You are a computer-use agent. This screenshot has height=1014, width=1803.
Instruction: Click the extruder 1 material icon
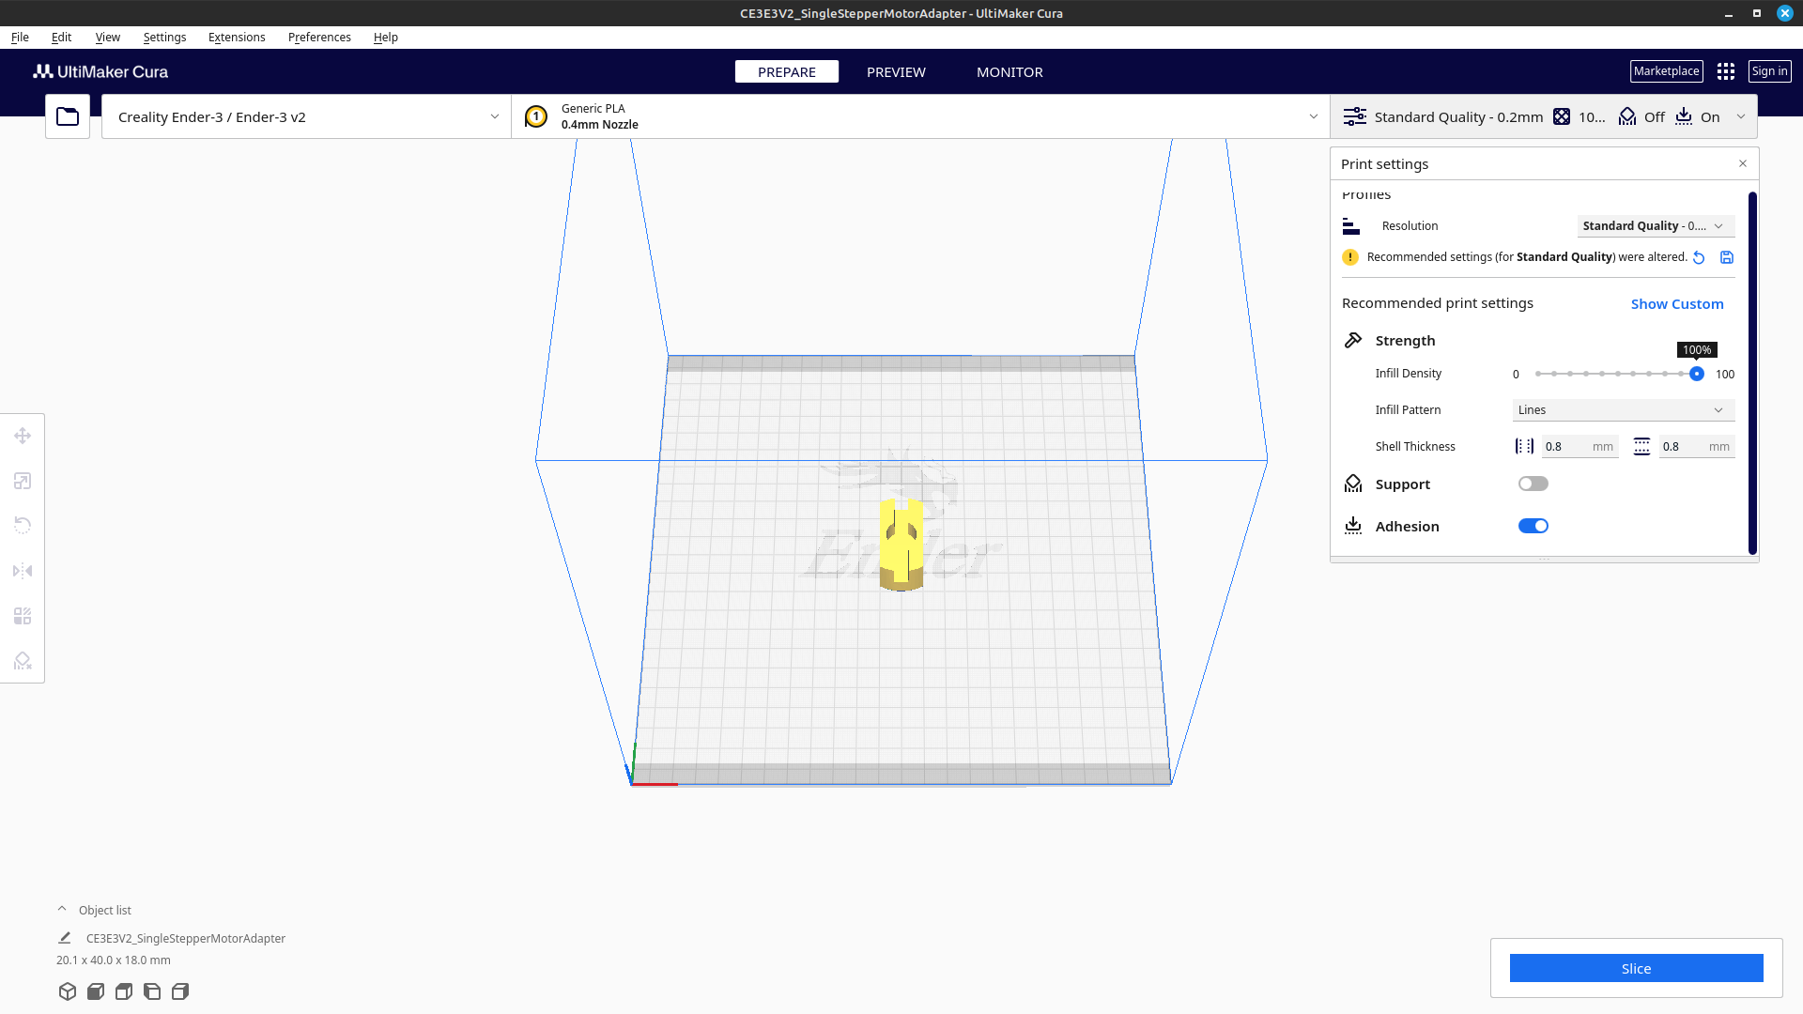(536, 116)
